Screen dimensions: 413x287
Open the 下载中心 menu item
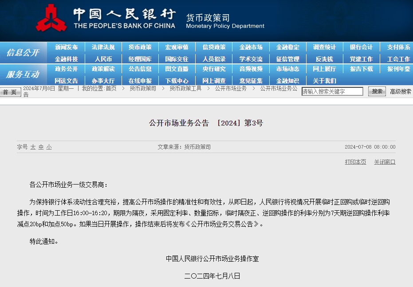tap(177, 81)
